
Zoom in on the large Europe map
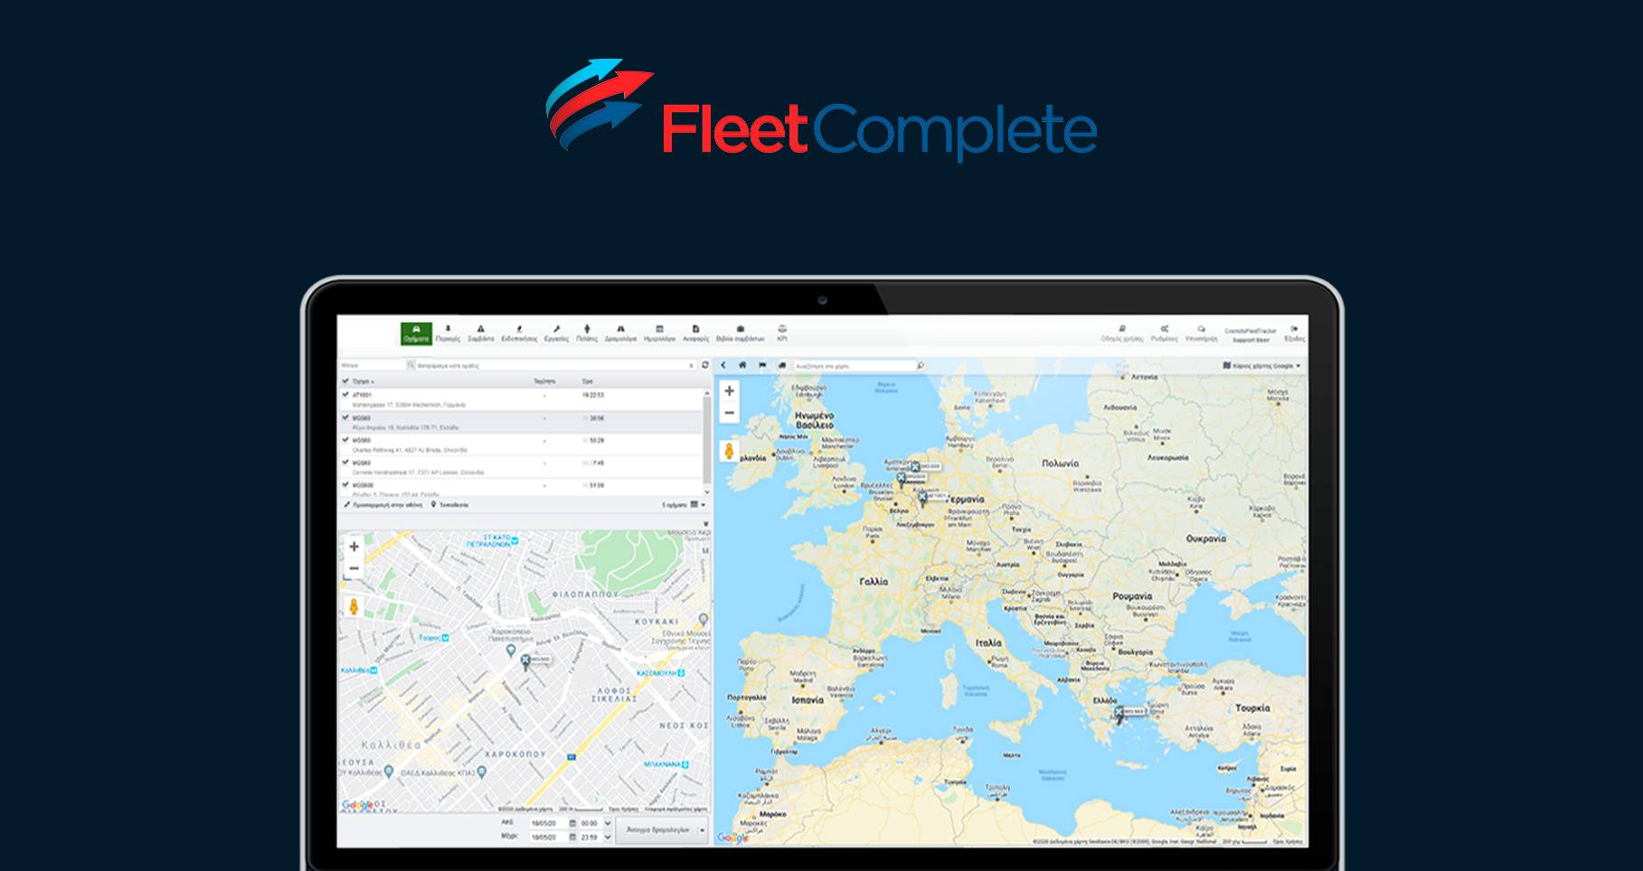point(729,391)
